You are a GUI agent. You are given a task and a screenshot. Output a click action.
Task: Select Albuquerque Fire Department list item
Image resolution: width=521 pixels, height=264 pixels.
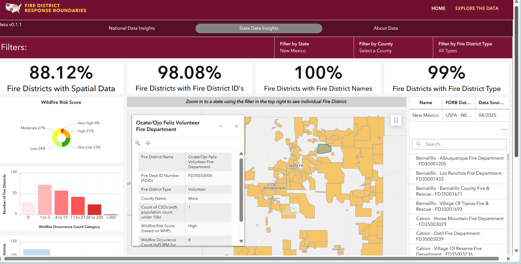pyautogui.click(x=458, y=161)
